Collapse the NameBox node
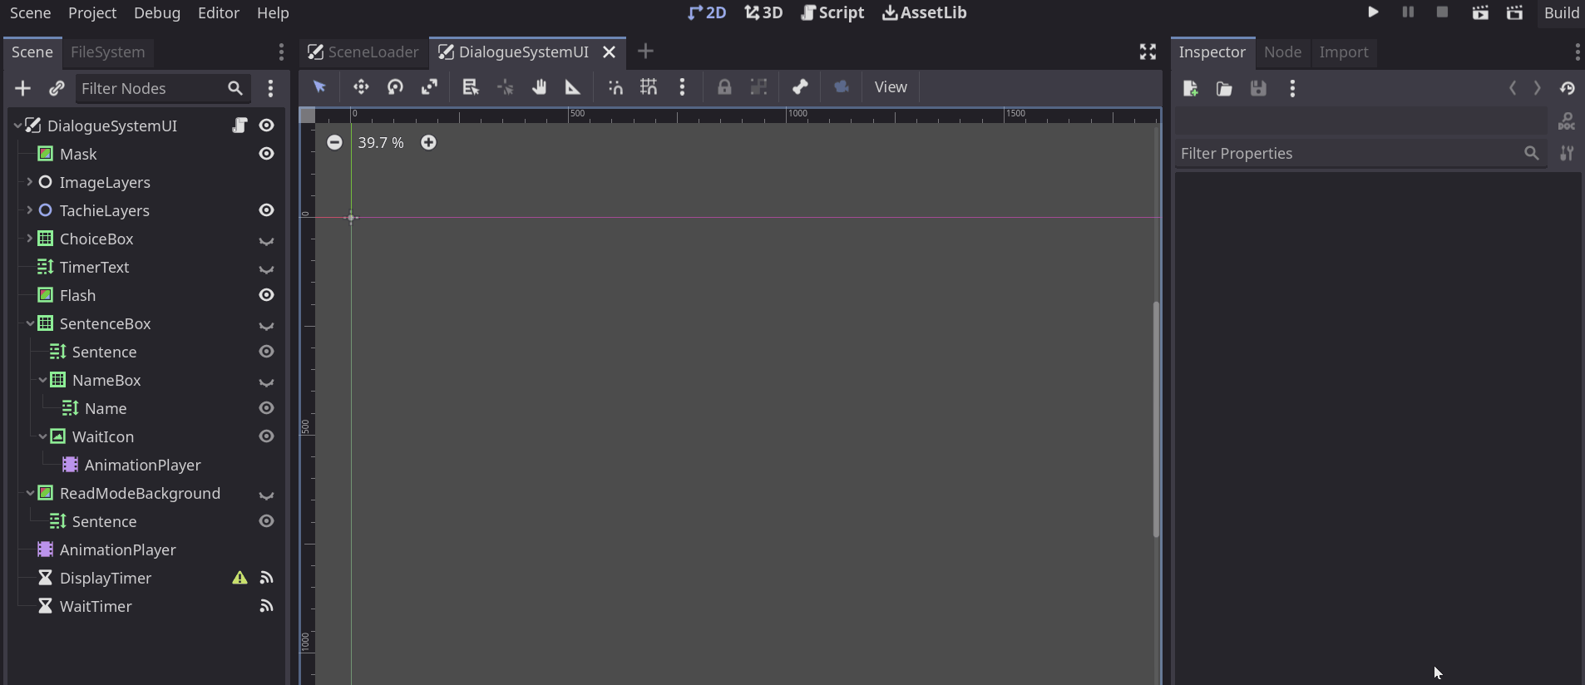1585x685 pixels. 42,380
